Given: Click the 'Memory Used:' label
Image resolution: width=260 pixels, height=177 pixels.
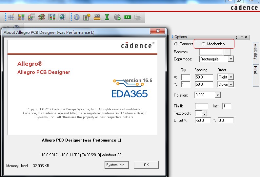Looking at the screenshot, I should pos(17,166).
